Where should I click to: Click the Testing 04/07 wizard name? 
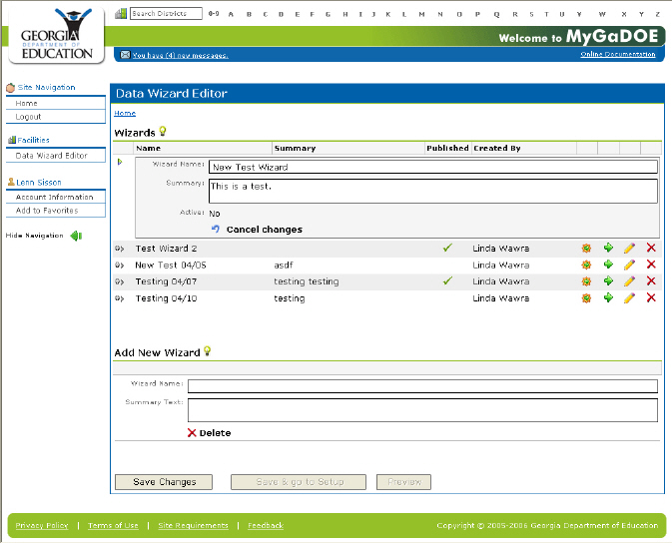pos(167,281)
